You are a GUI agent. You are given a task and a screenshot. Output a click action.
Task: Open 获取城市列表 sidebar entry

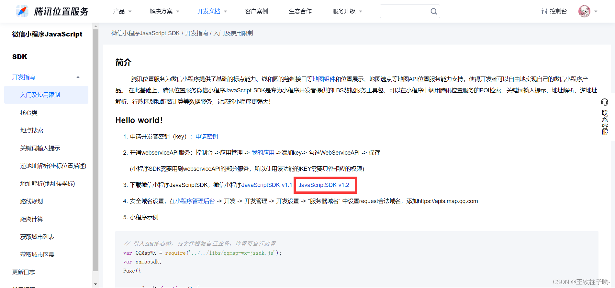click(37, 237)
